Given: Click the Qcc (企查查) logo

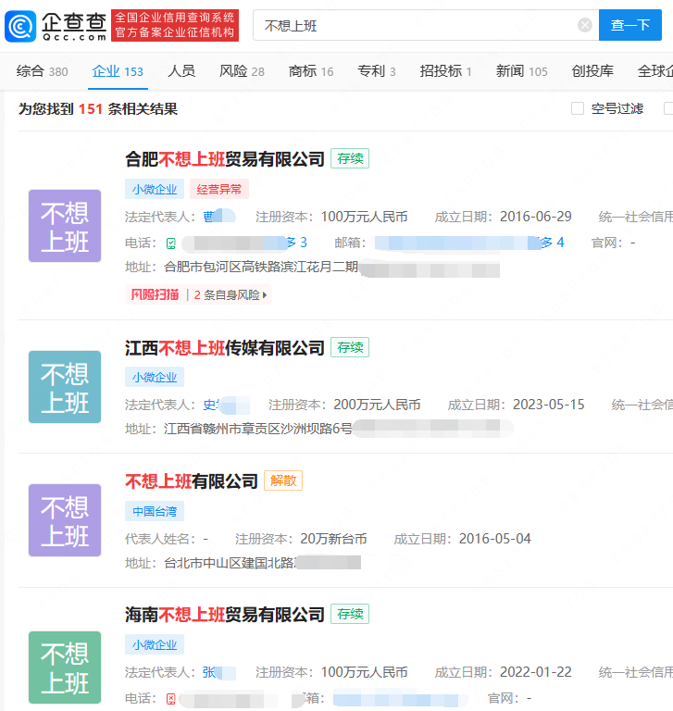Looking at the screenshot, I should point(57,26).
